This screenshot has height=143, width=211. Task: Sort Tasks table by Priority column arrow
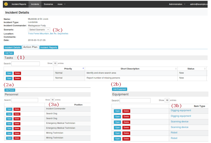pos(83,69)
